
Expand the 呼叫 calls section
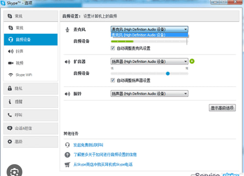(x=31, y=115)
